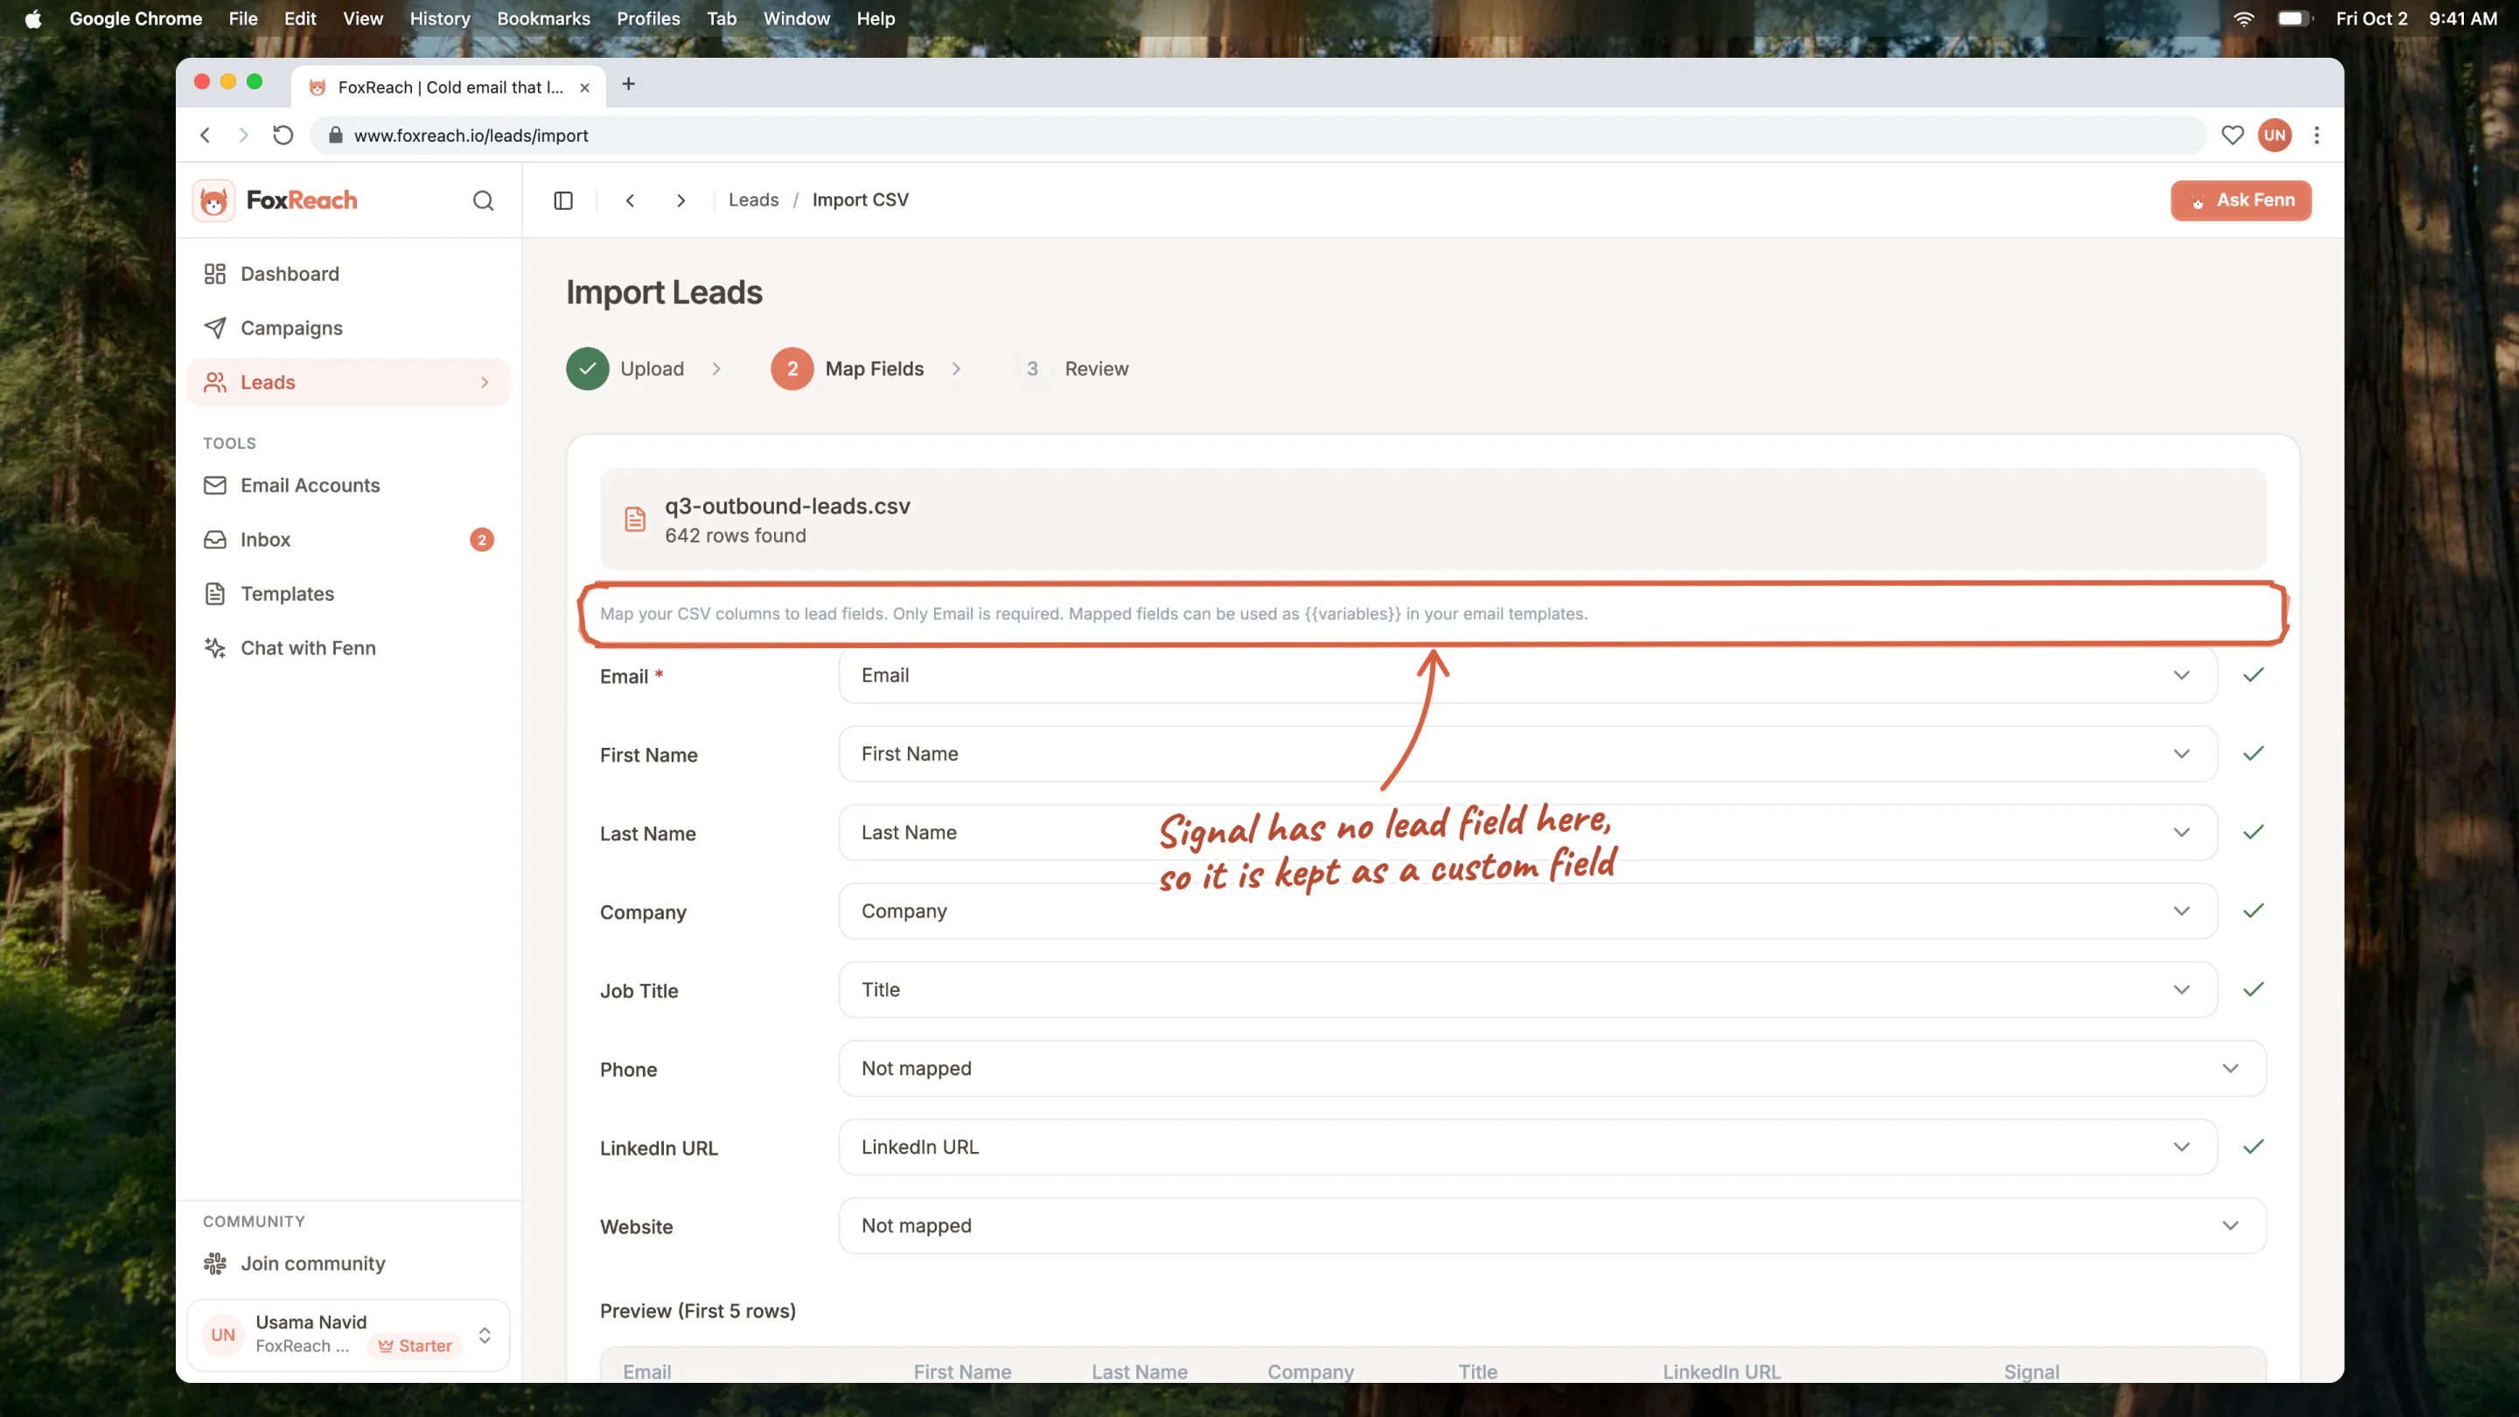Open the Last Name mapping dropdown

(x=1527, y=832)
